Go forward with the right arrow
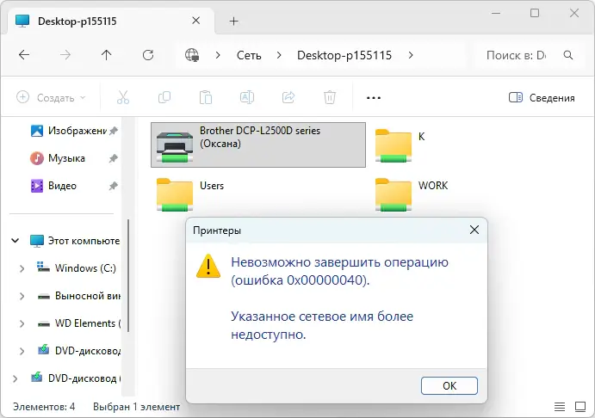 65,55
